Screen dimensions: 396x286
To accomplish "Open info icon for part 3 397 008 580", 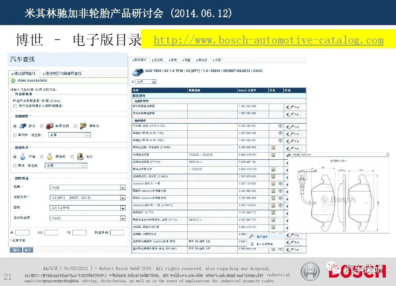I will 280,198.
